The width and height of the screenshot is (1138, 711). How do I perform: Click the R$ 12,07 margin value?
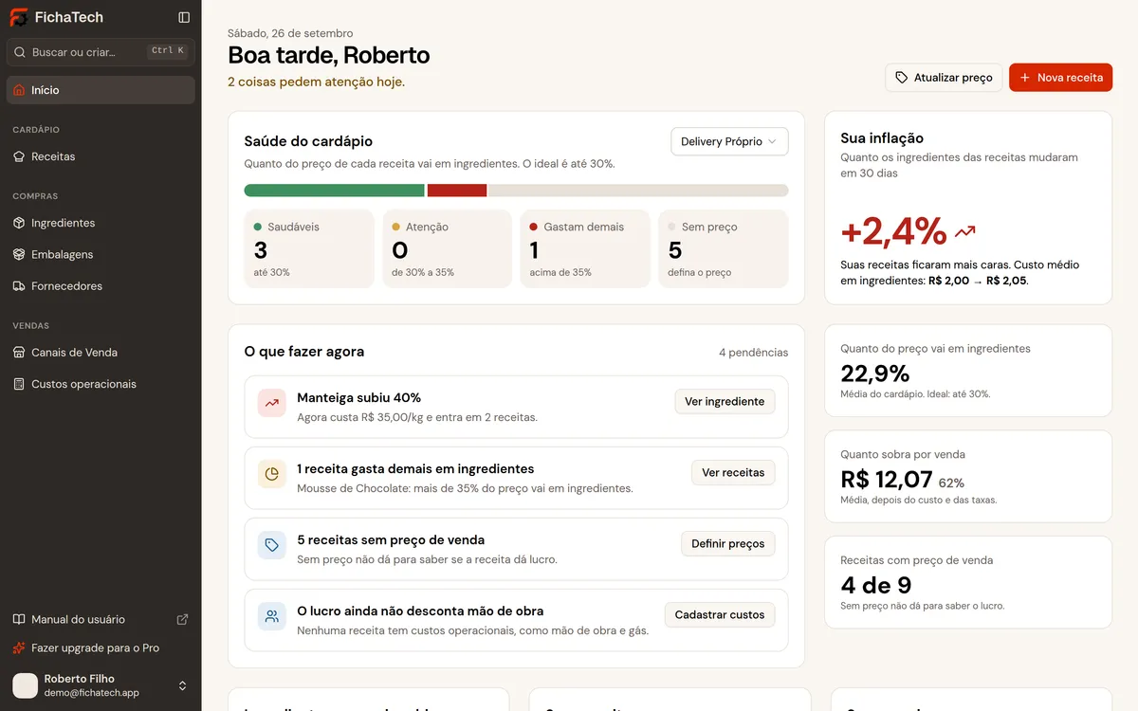887,480
